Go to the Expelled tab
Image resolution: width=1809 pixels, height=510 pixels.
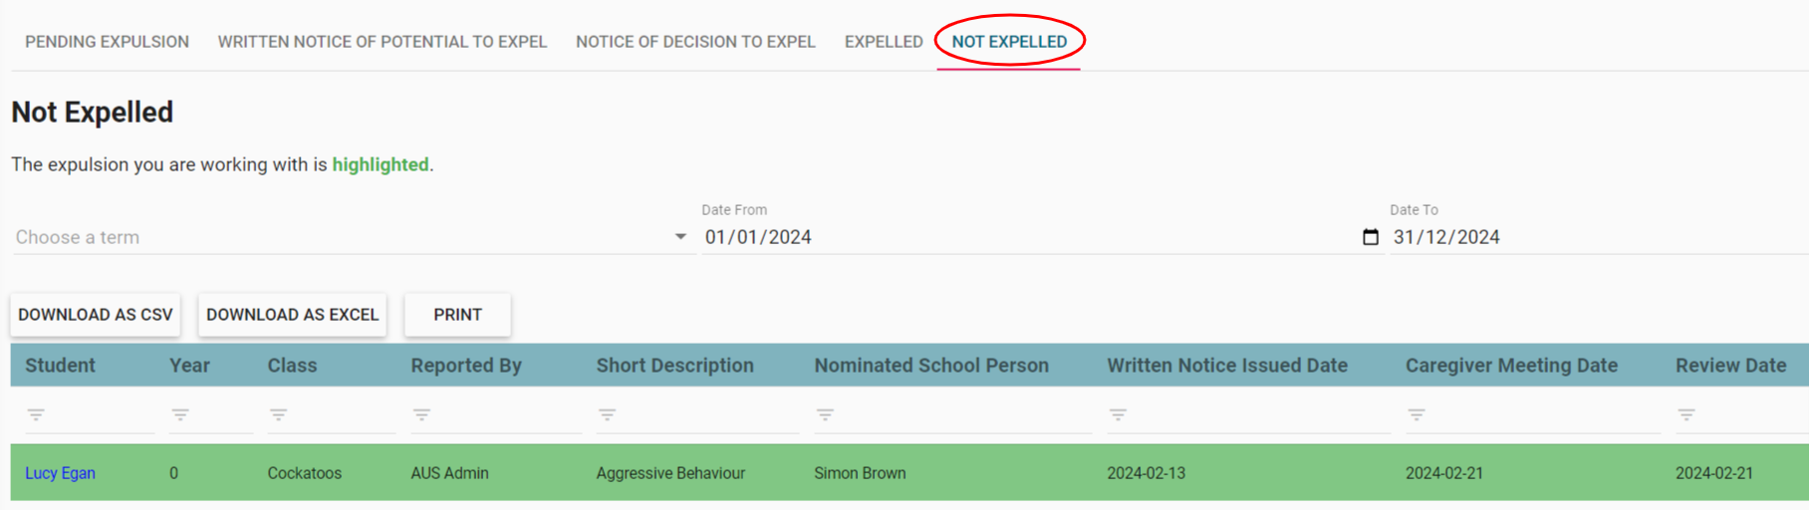click(884, 42)
